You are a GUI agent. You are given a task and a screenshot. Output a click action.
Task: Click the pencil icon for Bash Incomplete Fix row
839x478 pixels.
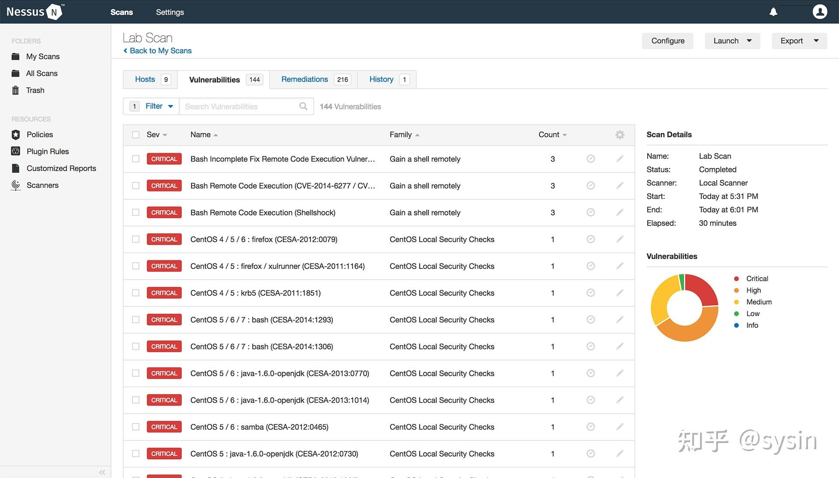(x=620, y=159)
